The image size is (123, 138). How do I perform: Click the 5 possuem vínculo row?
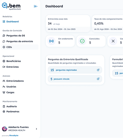pos(75,79)
